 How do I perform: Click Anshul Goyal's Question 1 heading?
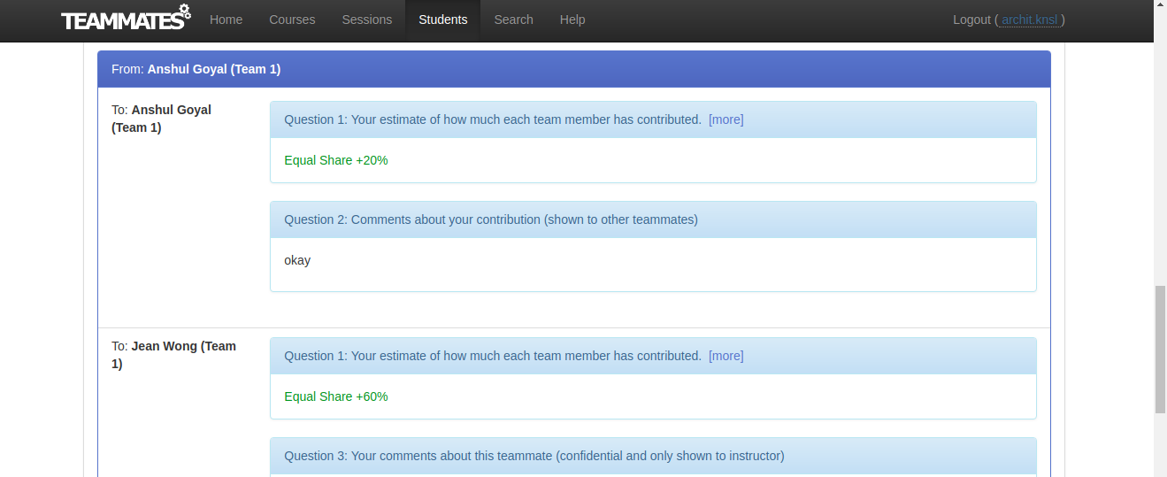(x=653, y=119)
